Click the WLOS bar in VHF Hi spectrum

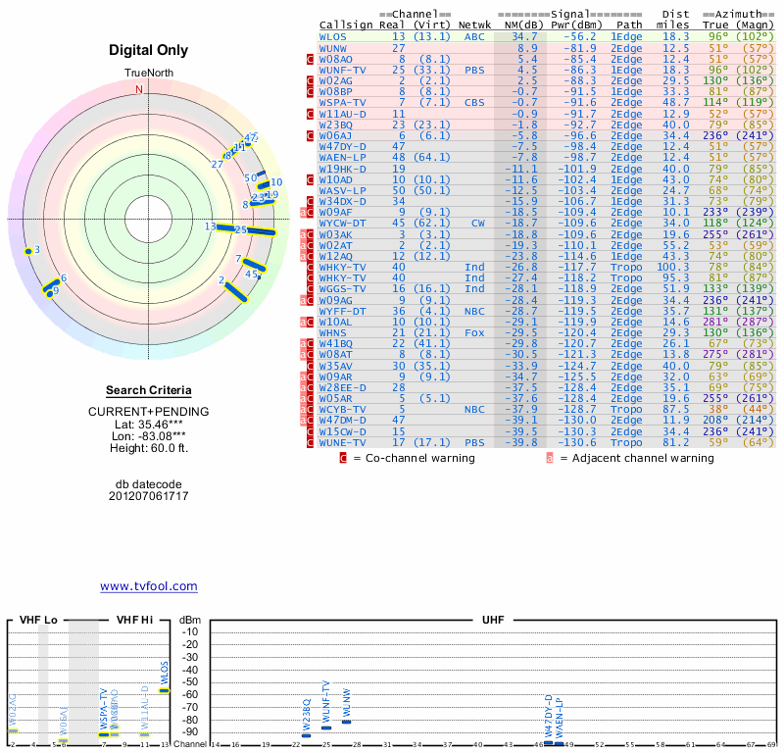(x=164, y=690)
